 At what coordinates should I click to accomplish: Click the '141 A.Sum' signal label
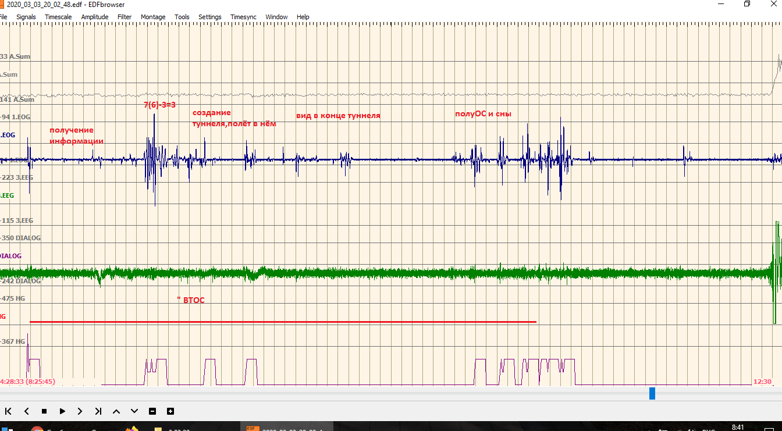tap(17, 99)
